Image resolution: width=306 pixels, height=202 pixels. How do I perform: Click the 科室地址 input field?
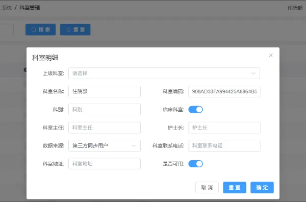(105, 164)
